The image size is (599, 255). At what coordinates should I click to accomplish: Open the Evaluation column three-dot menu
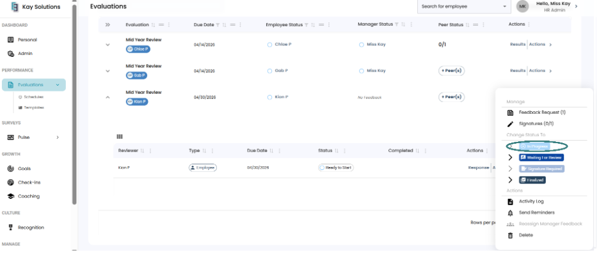(169, 25)
